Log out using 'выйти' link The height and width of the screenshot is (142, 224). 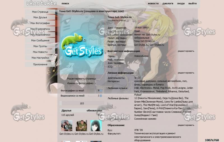(x=192, y=4)
